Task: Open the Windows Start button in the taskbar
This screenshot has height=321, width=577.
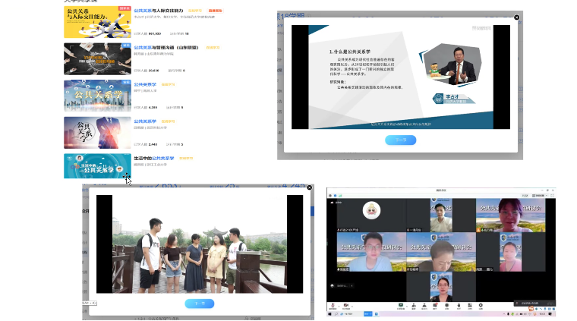Action: tap(329, 314)
